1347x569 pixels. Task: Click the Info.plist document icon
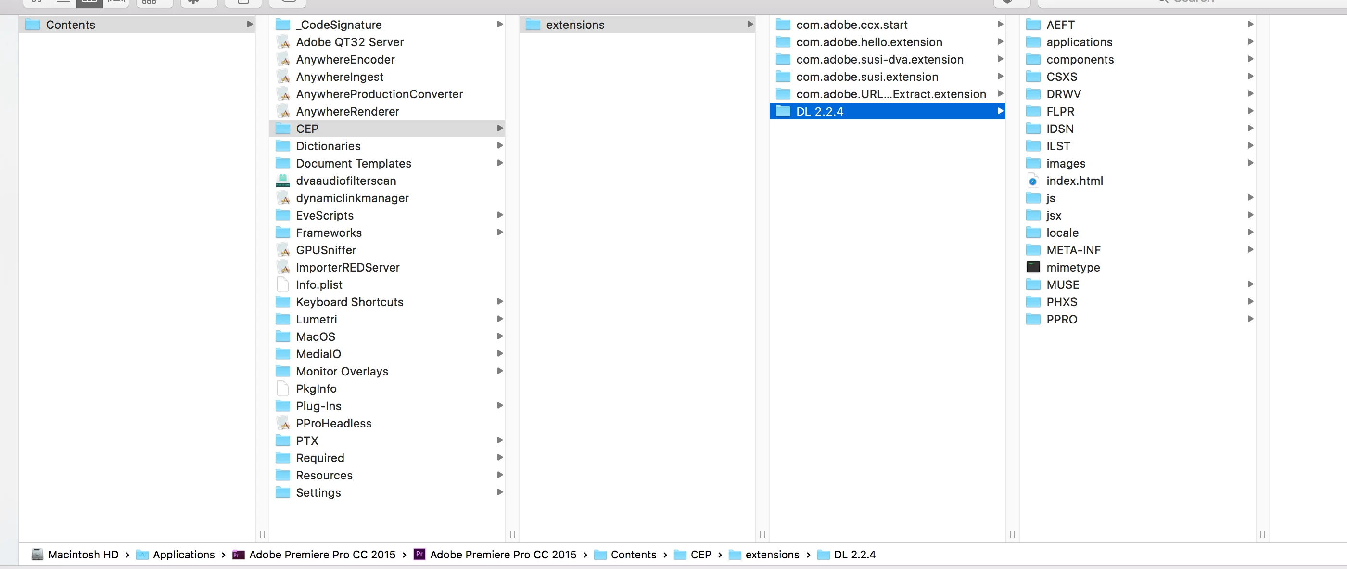[x=282, y=285]
